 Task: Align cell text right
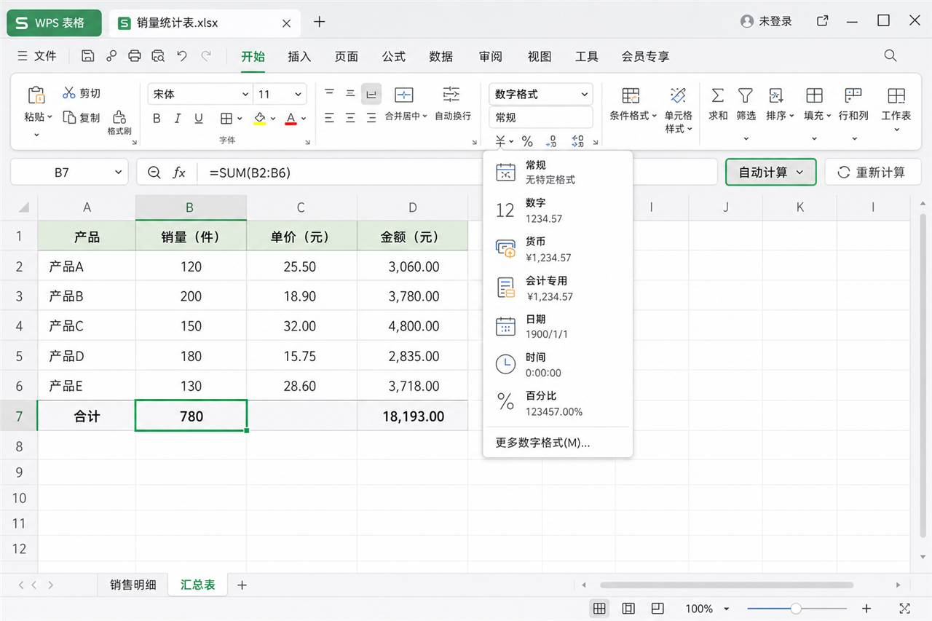click(371, 117)
